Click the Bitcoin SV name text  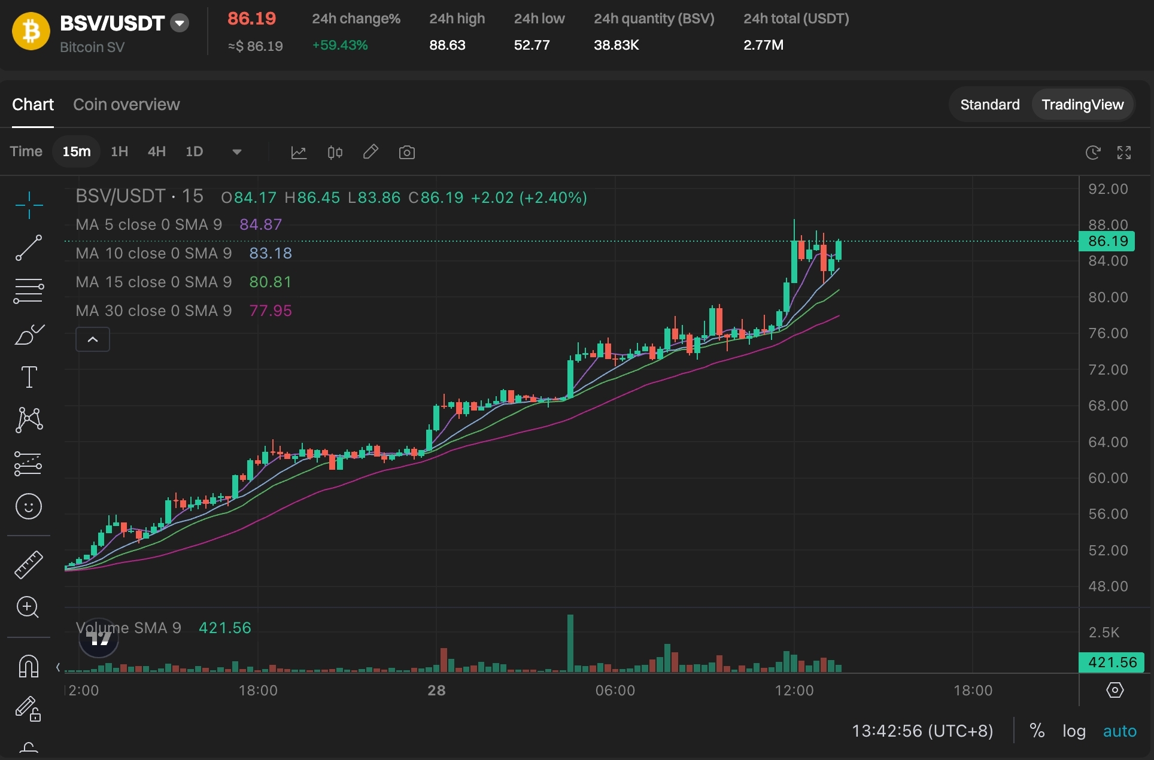point(92,47)
